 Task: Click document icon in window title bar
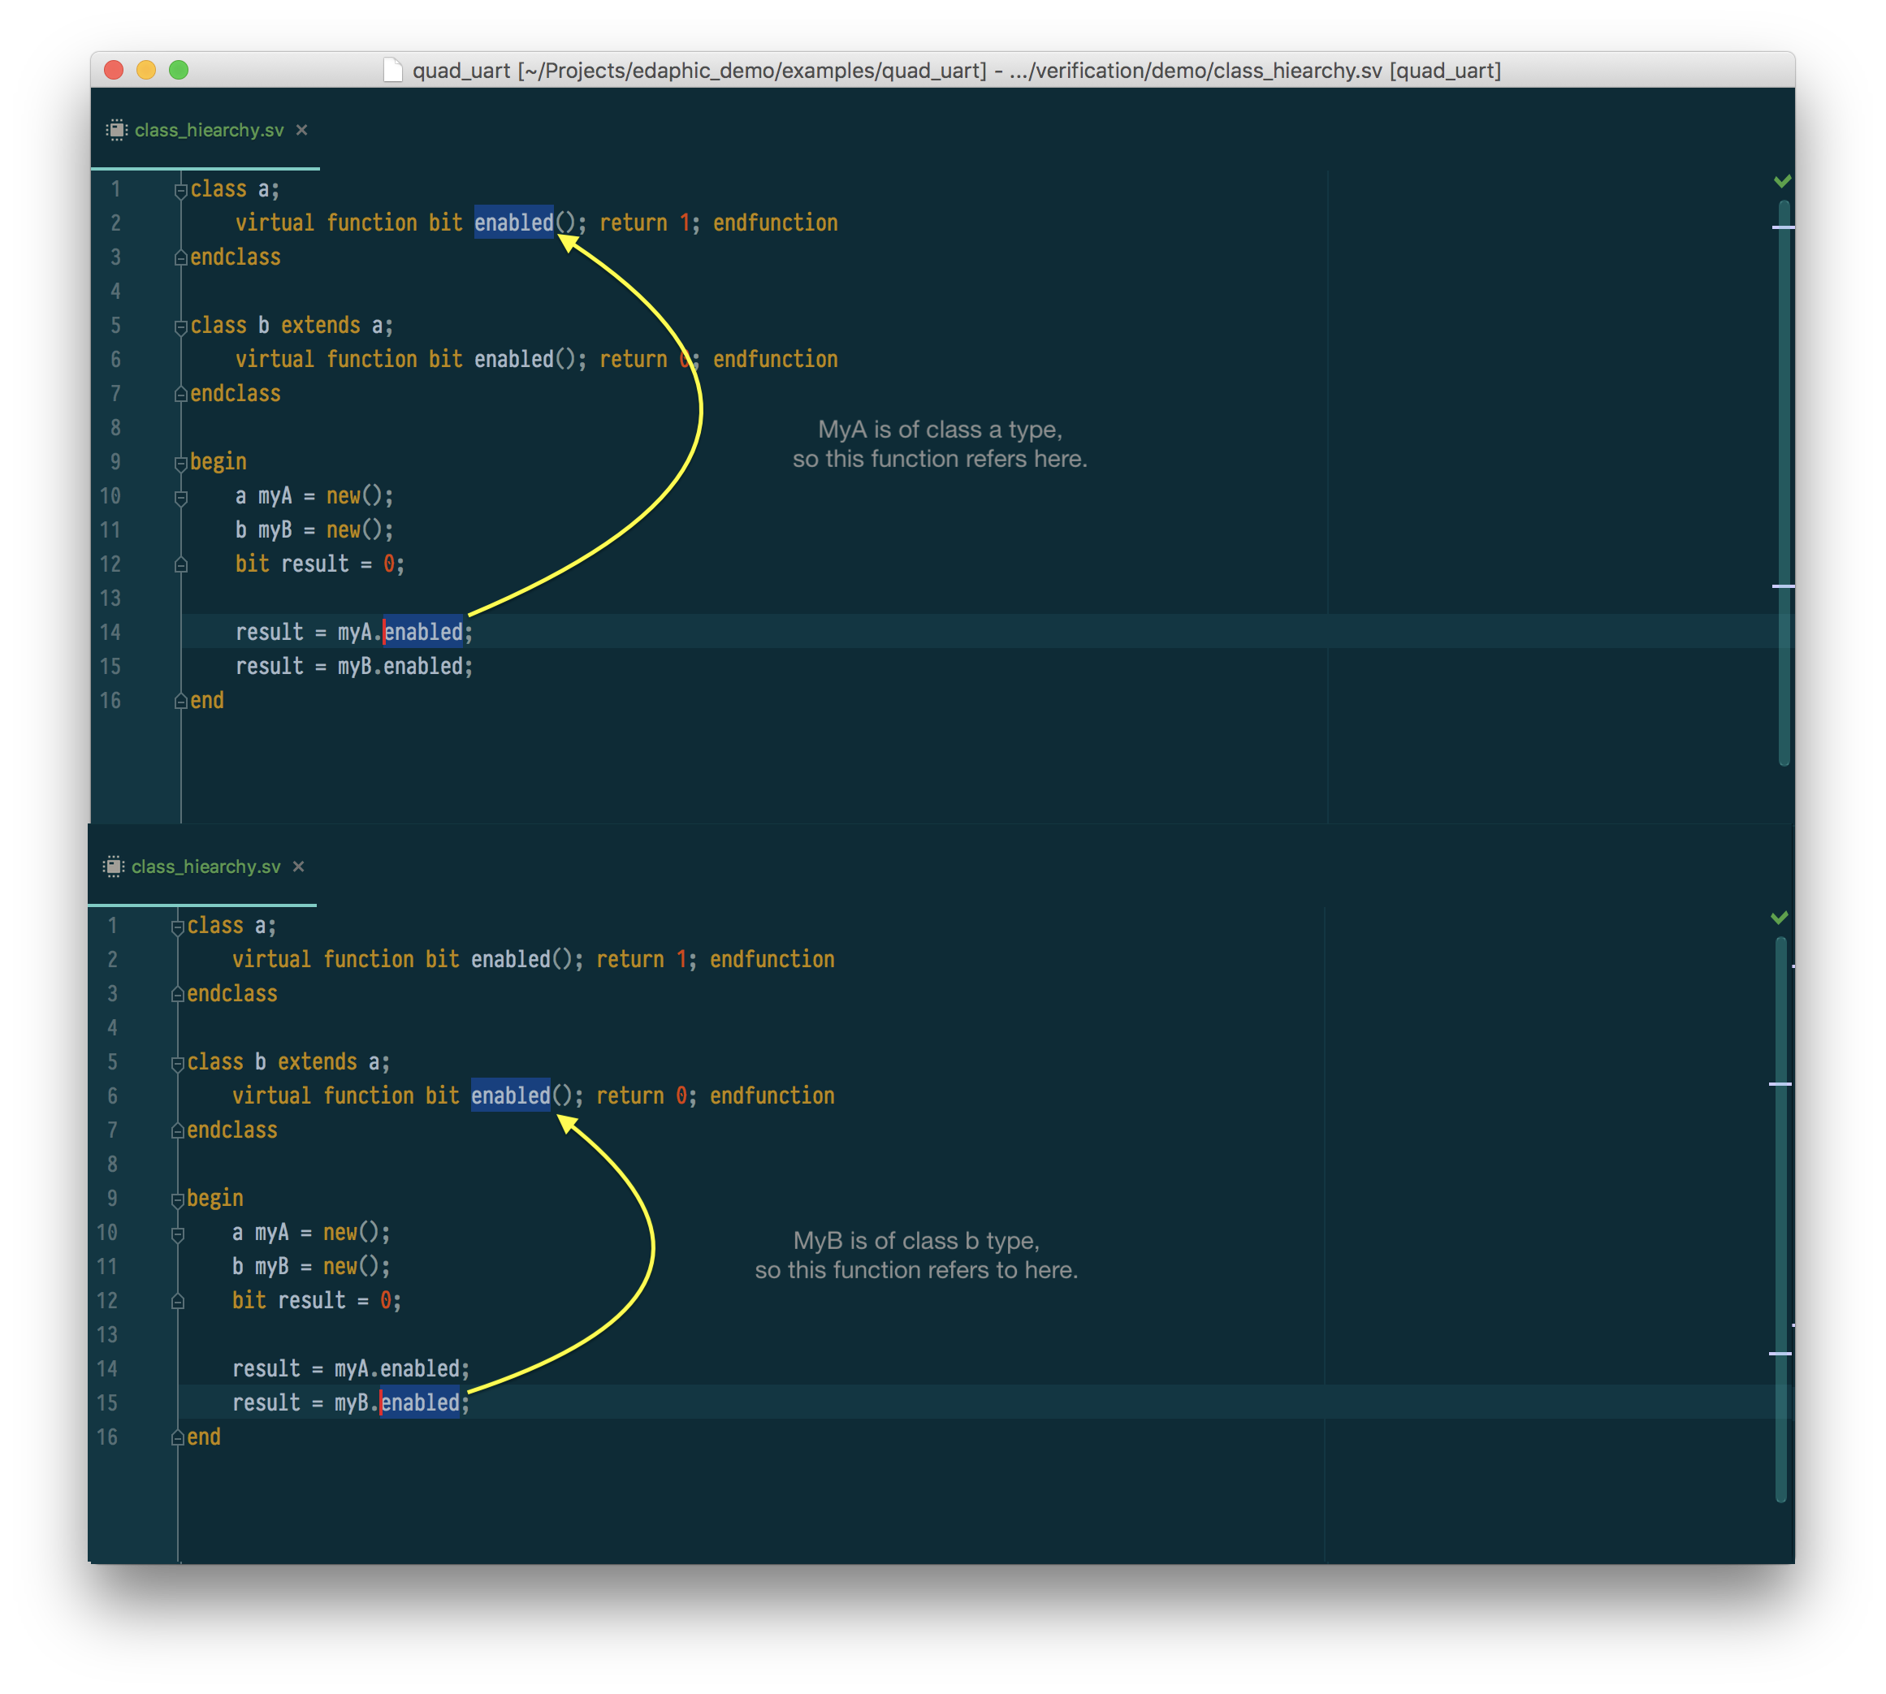393,71
